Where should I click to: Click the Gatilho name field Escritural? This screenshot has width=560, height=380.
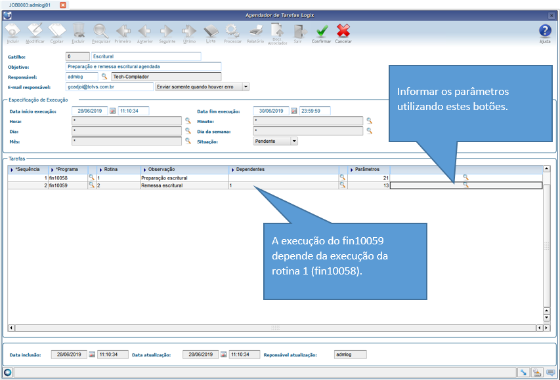point(146,56)
